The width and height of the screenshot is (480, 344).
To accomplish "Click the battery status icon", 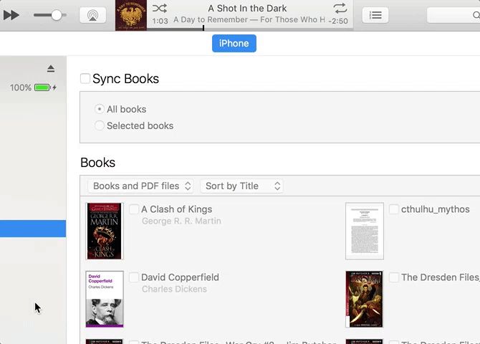I will [42, 87].
